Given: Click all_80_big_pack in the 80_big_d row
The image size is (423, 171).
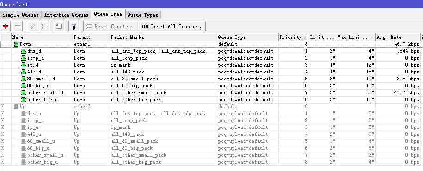Looking at the screenshot, I should pyautogui.click(x=132, y=86).
